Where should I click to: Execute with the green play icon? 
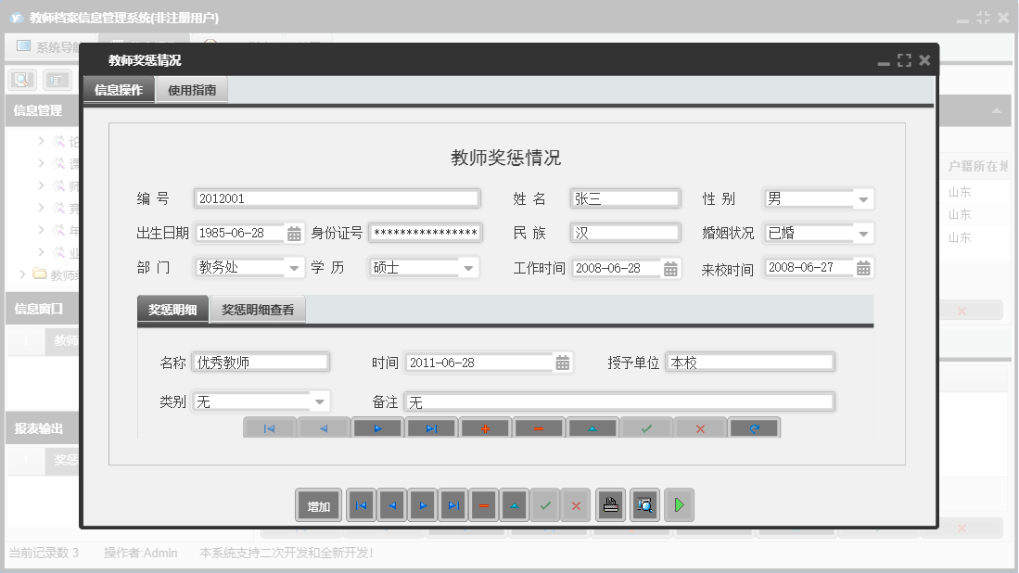(x=678, y=504)
